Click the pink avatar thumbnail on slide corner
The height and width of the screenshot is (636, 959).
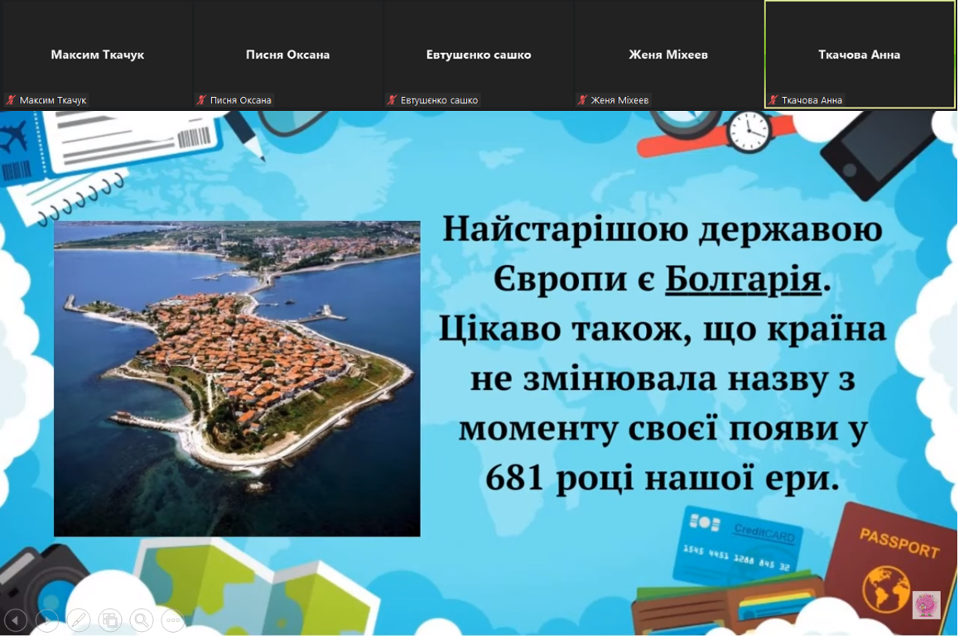coord(926,605)
